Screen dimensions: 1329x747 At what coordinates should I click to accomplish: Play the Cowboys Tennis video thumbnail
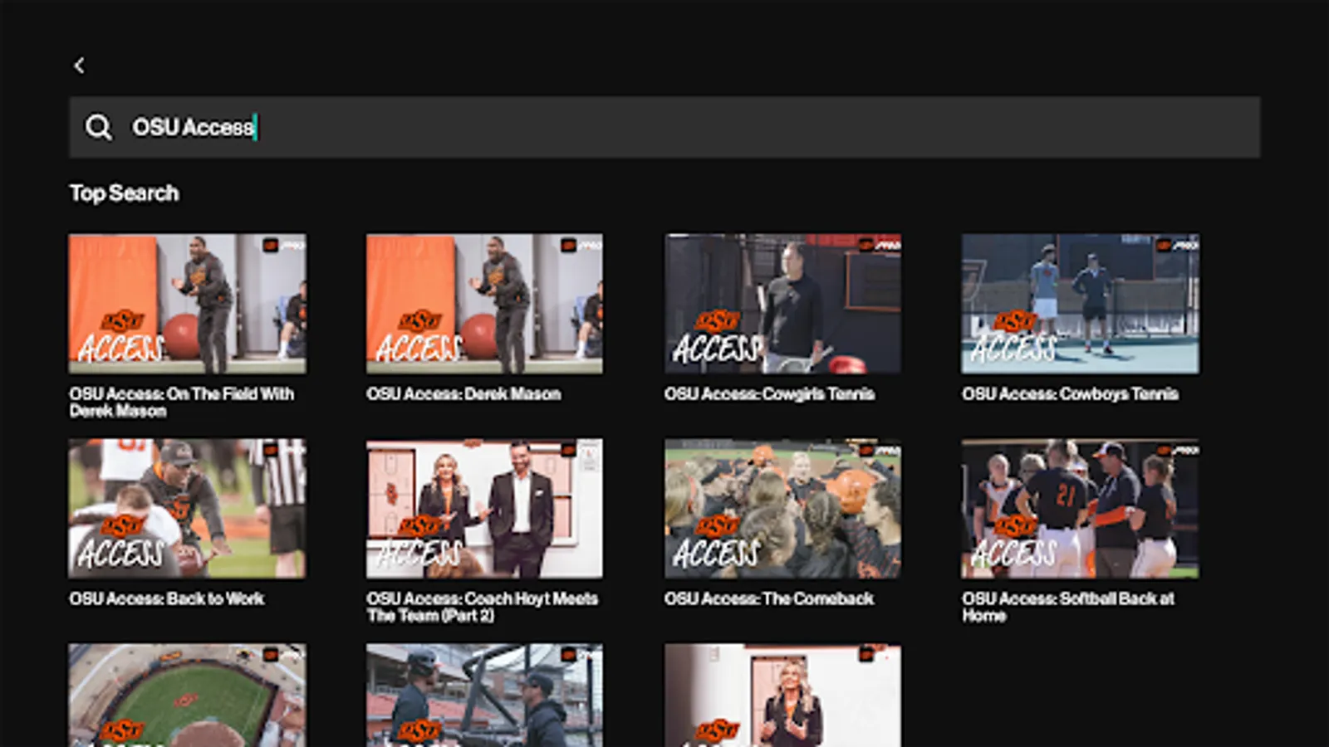1081,304
